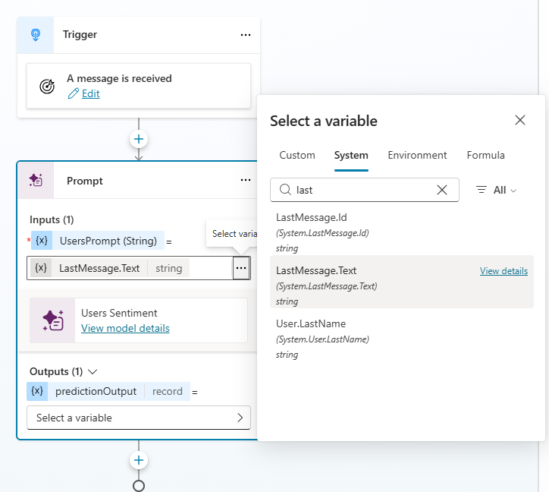Switch to the Environment tab
Viewport: 549px width, 492px height.
[x=417, y=155]
